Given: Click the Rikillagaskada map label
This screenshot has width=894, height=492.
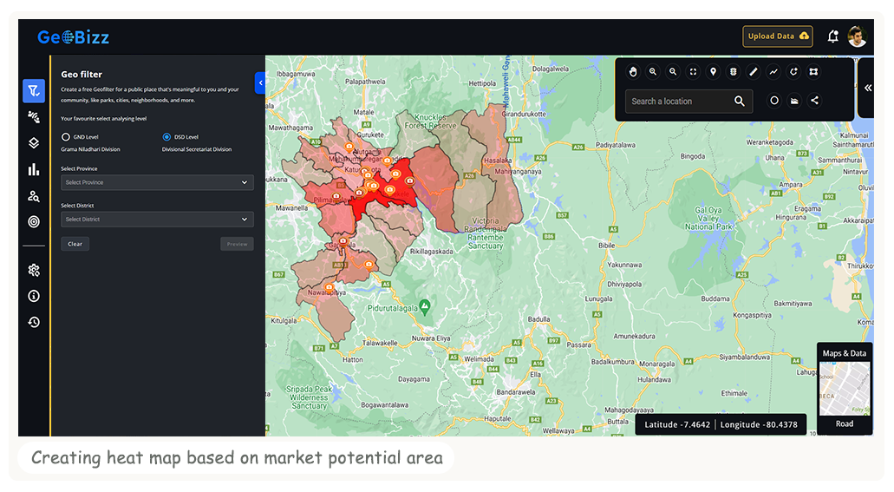Looking at the screenshot, I should point(432,251).
